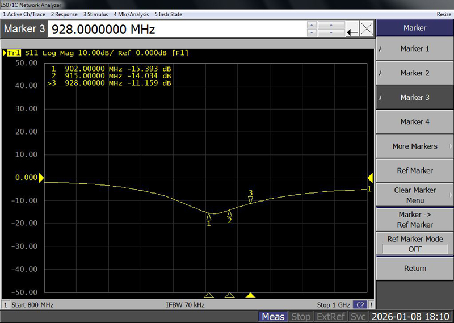Expand the More Markers submenu

pos(415,146)
